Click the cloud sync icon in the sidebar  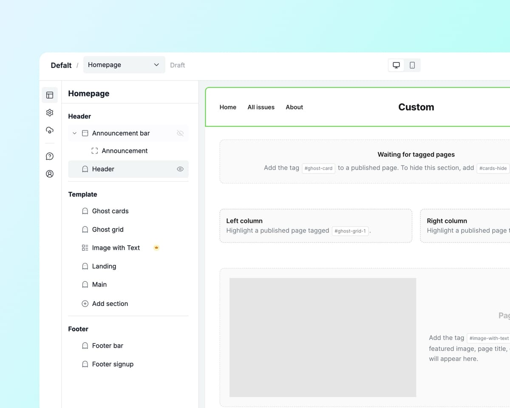pos(50,130)
